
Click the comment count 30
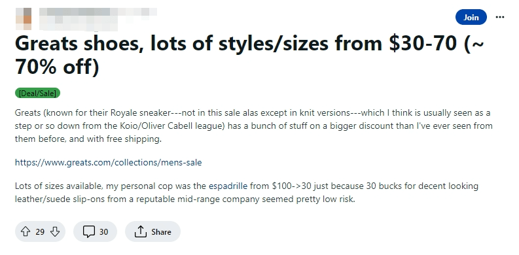click(103, 232)
